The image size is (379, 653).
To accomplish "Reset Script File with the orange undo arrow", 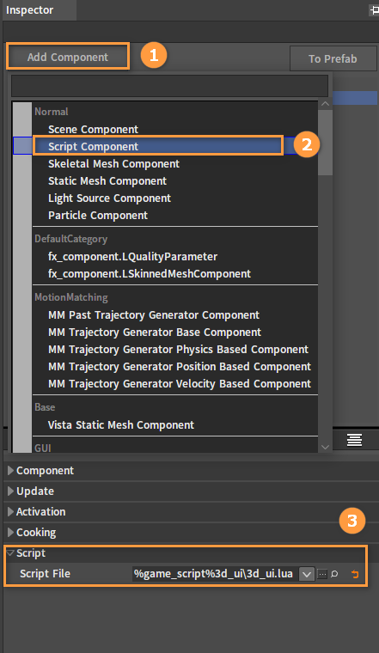I will click(355, 574).
